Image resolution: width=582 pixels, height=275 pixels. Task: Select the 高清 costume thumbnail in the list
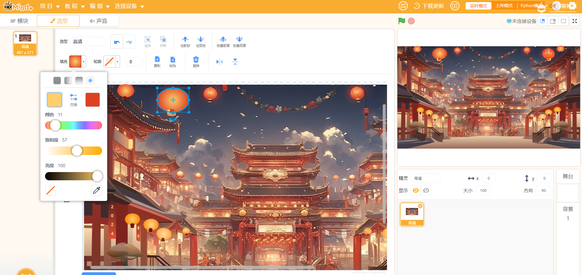point(25,44)
